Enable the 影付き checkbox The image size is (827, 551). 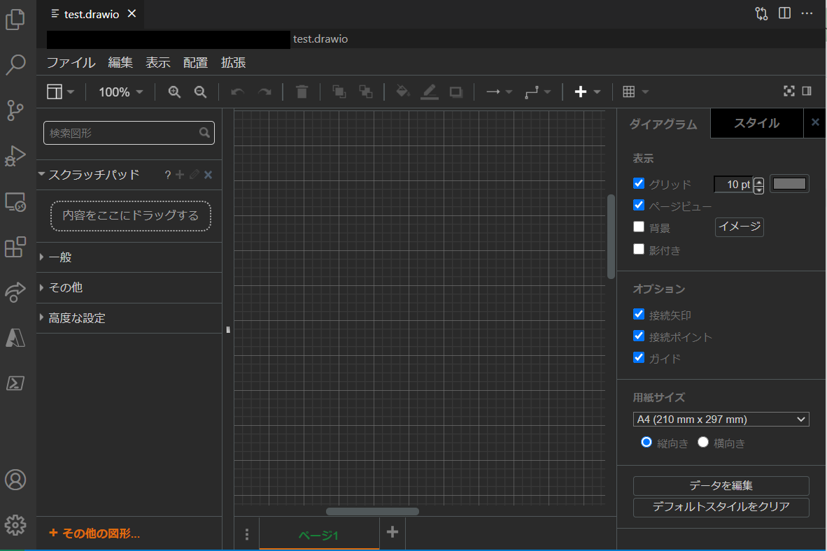coord(638,248)
